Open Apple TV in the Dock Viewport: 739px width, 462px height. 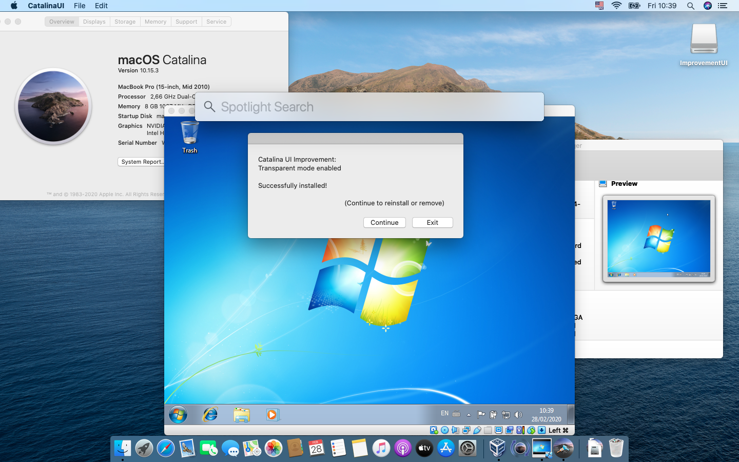click(x=424, y=448)
